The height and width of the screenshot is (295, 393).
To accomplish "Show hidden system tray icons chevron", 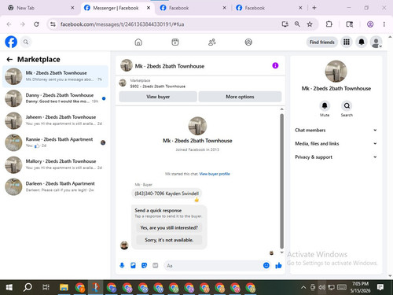I will click(x=303, y=287).
